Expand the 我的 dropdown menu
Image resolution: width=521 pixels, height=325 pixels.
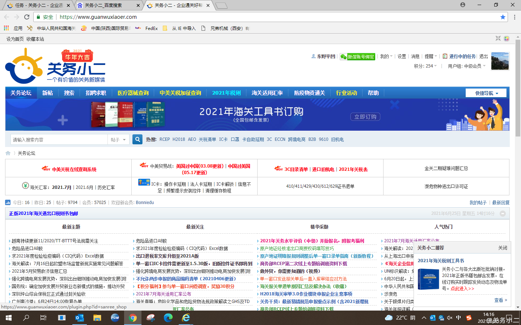(x=386, y=56)
